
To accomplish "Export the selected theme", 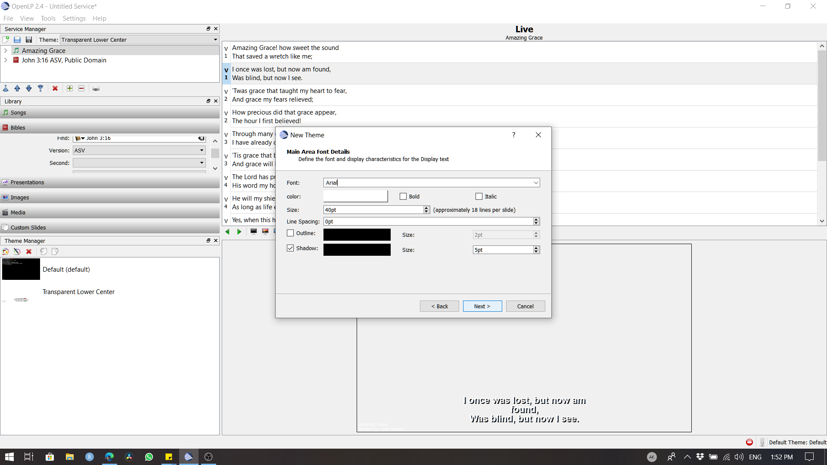I will (x=55, y=251).
